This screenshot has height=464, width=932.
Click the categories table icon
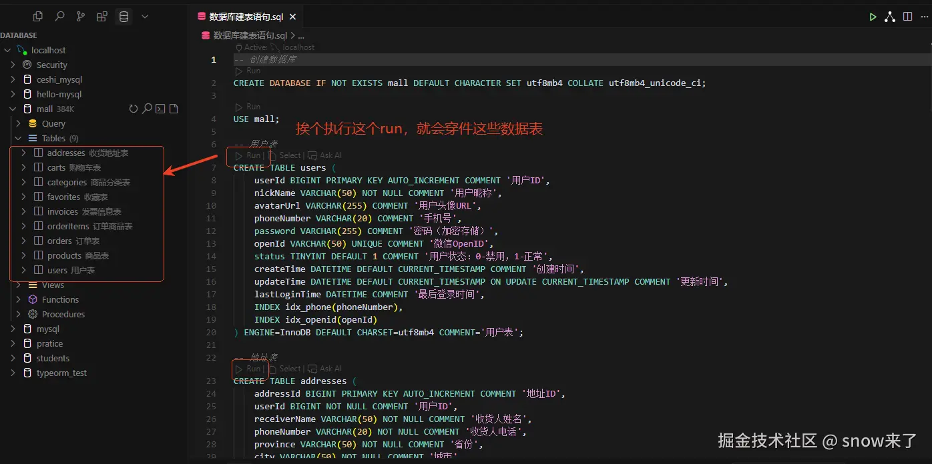tap(38, 182)
